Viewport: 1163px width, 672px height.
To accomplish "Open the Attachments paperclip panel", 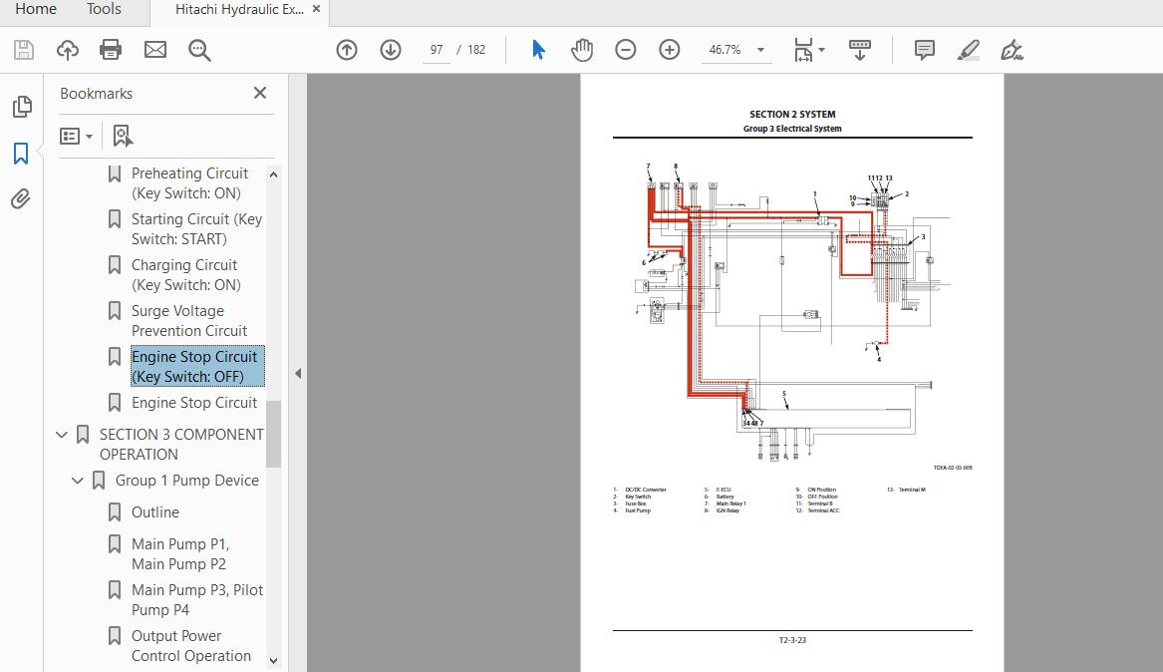I will pyautogui.click(x=21, y=199).
